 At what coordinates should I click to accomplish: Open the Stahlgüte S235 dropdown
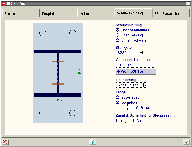tap(140, 53)
